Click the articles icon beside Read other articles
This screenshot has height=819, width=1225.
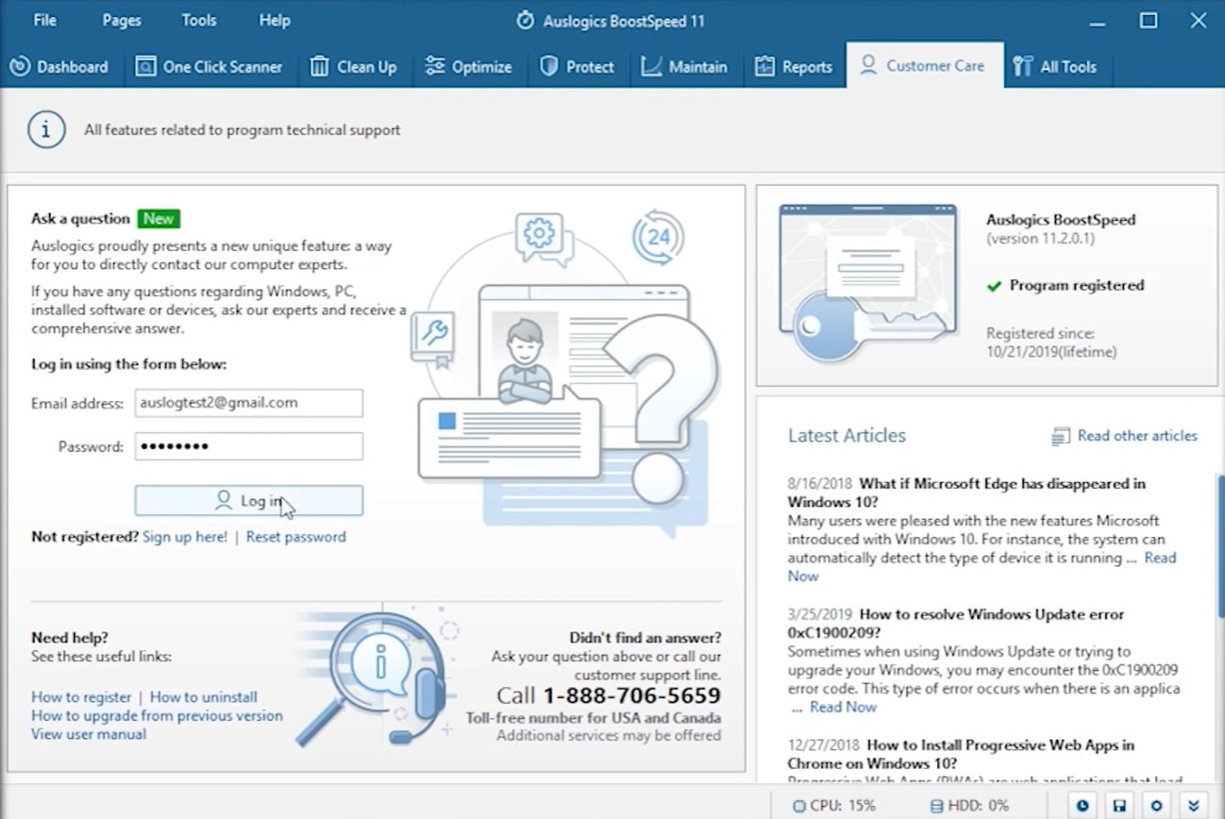[x=1061, y=436]
